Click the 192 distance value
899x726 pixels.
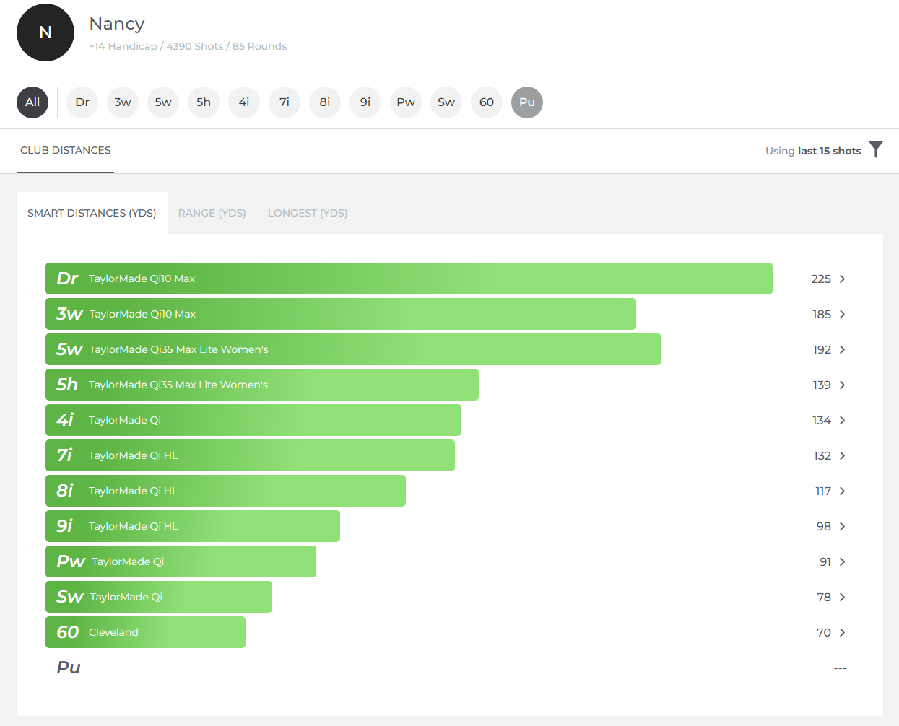point(822,349)
